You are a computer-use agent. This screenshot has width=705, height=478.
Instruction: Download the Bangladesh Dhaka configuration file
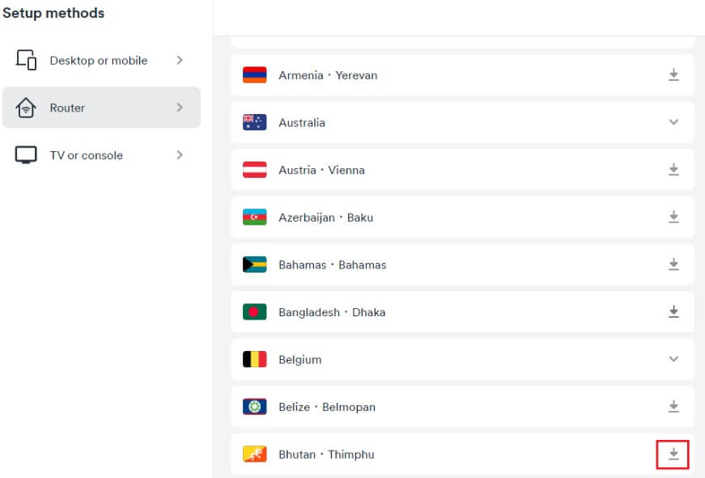coord(673,312)
